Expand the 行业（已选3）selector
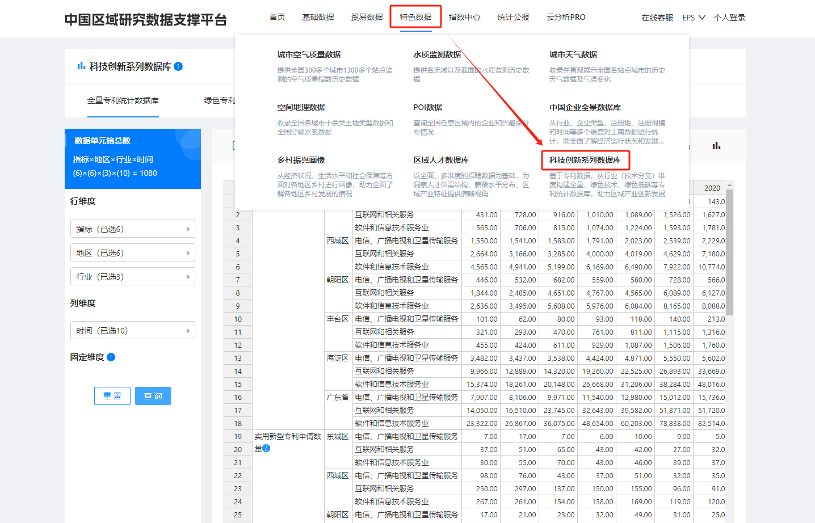 click(133, 277)
